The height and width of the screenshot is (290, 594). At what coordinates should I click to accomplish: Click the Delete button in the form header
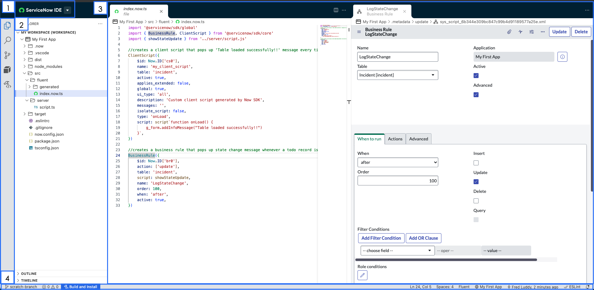(x=581, y=32)
